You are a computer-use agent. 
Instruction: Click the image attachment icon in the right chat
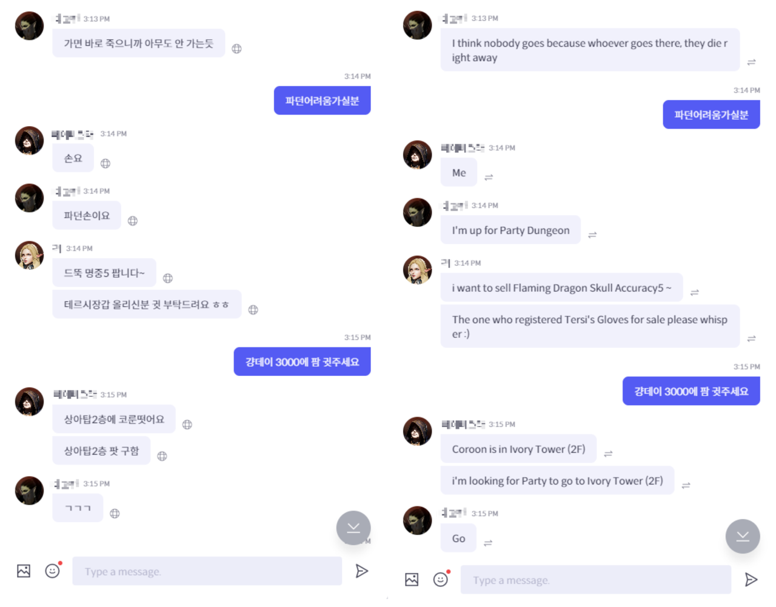click(412, 580)
